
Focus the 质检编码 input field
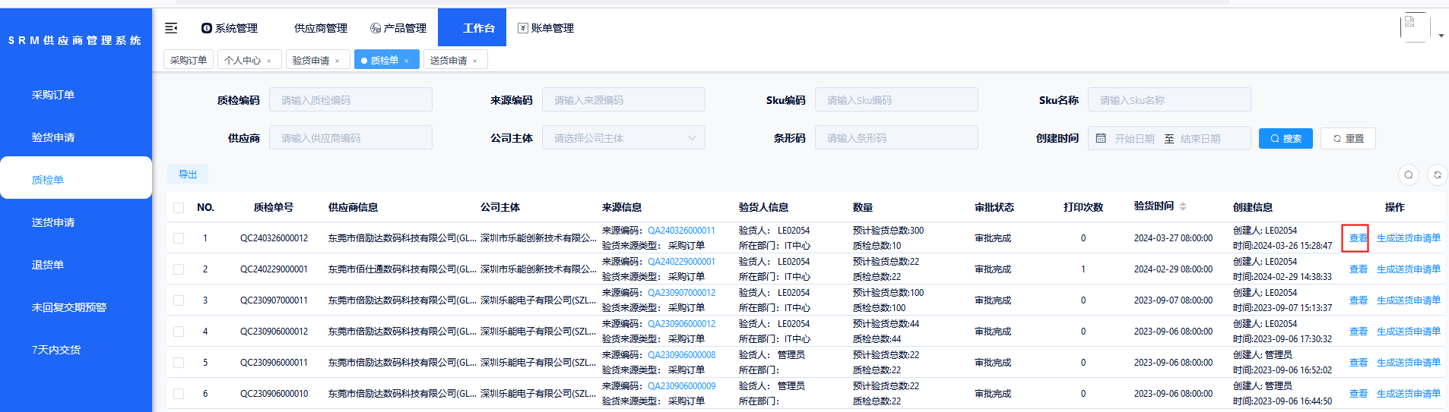point(350,100)
